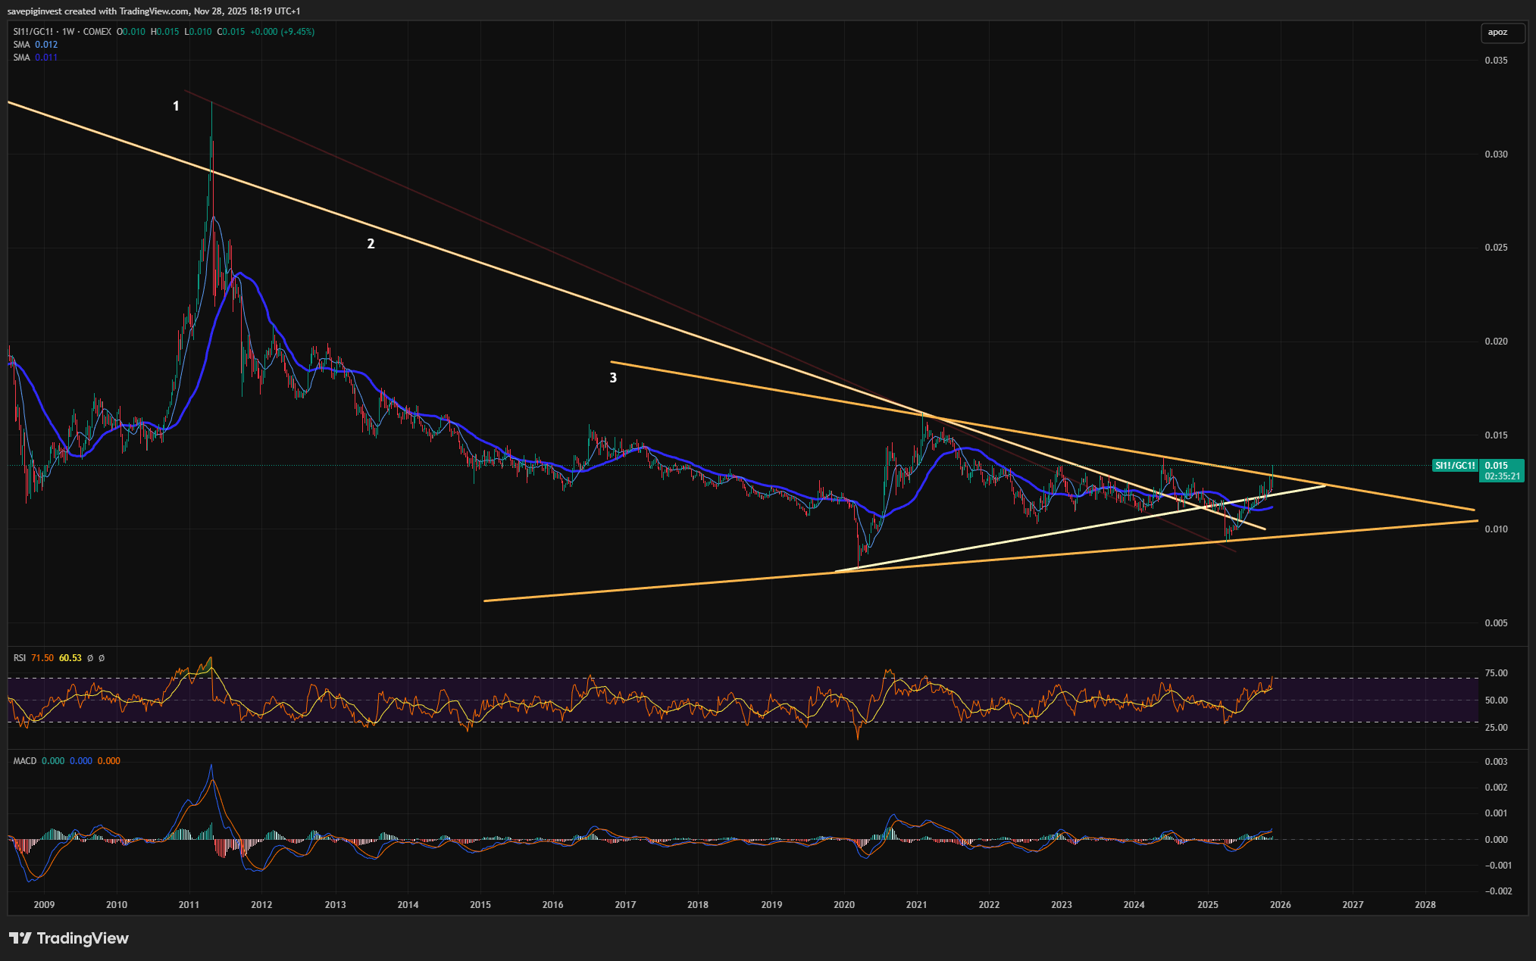Click the MACD indicator legend label
This screenshot has width=1536, height=961.
pyautogui.click(x=25, y=761)
